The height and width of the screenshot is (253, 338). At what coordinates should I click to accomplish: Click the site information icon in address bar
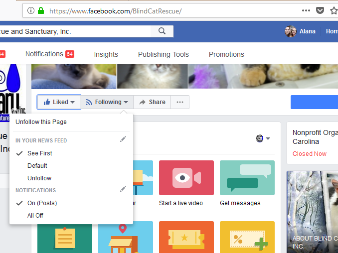(x=31, y=10)
